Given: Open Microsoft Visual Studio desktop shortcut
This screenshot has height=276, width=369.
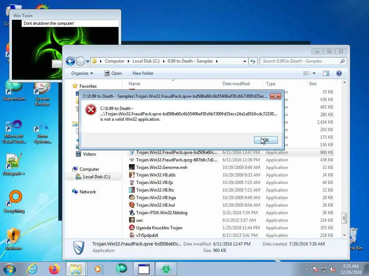Looking at the screenshot, I should pos(14,132).
